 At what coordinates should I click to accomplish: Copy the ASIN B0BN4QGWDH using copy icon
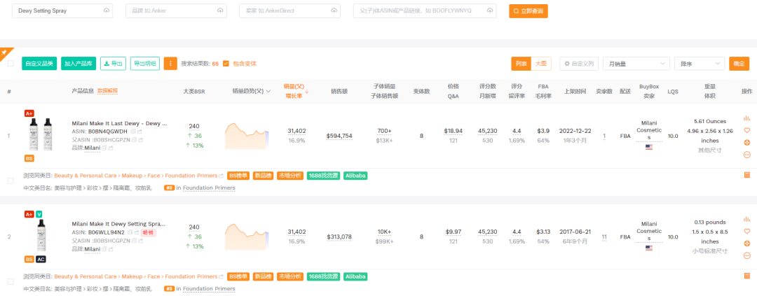click(132, 131)
